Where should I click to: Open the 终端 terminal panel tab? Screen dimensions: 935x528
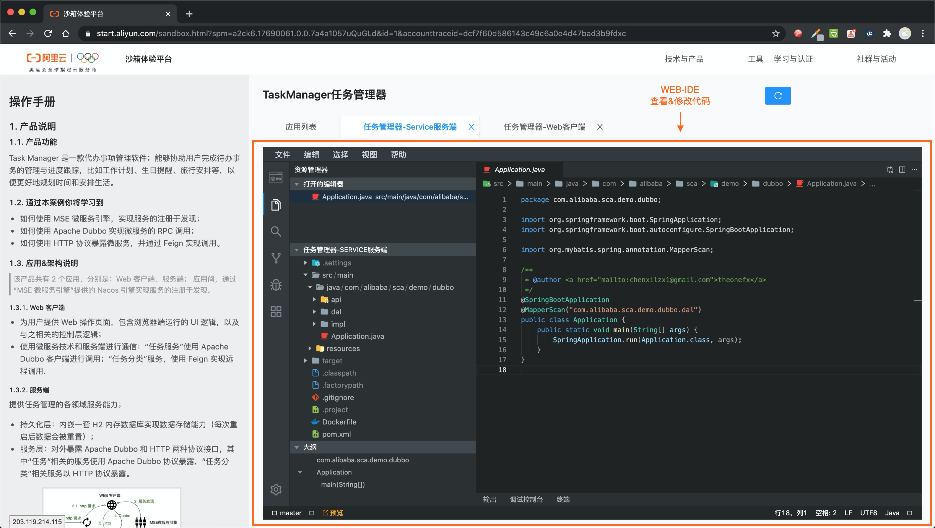(563, 499)
